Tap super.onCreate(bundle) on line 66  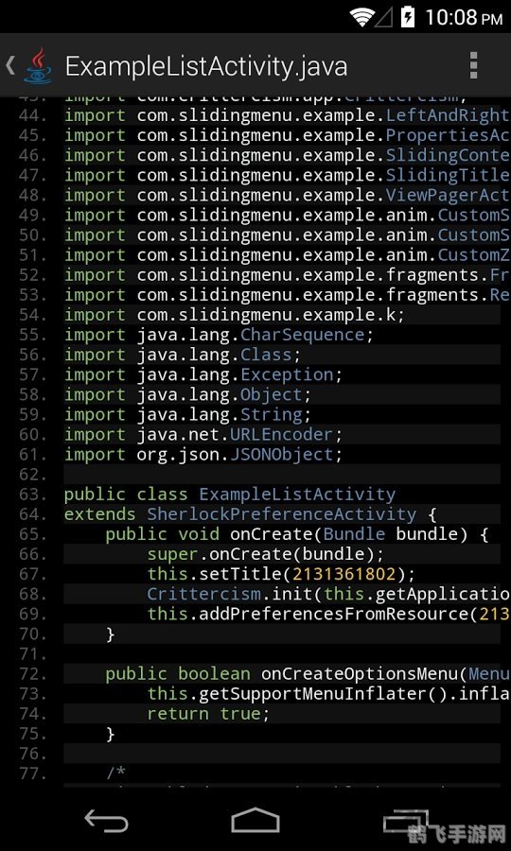[x=266, y=555]
